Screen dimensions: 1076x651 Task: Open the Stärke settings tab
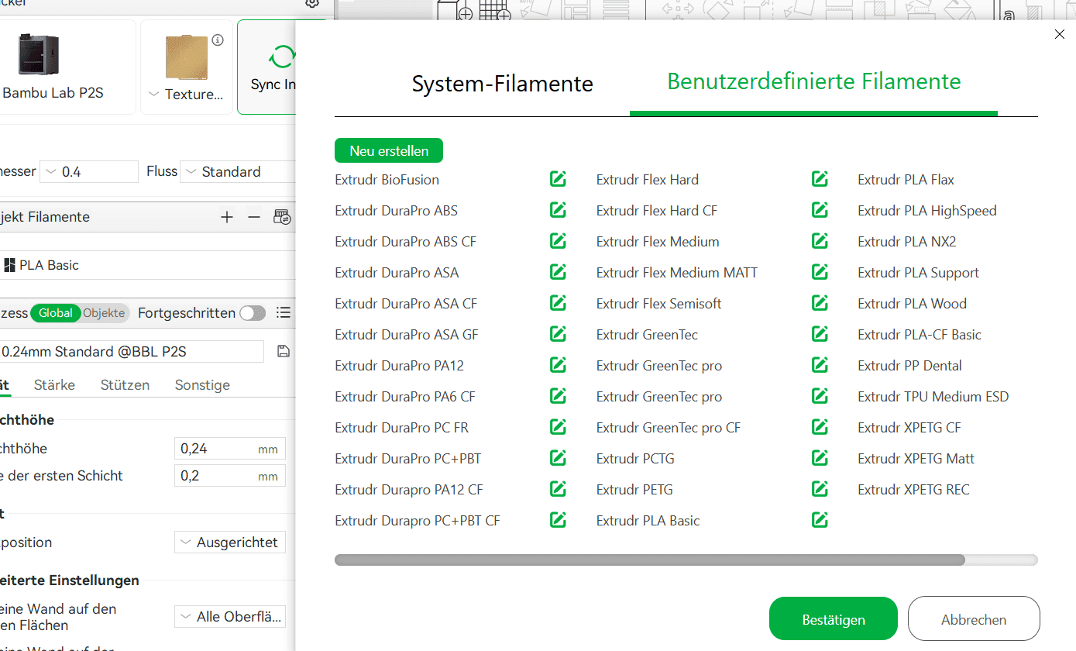click(54, 385)
